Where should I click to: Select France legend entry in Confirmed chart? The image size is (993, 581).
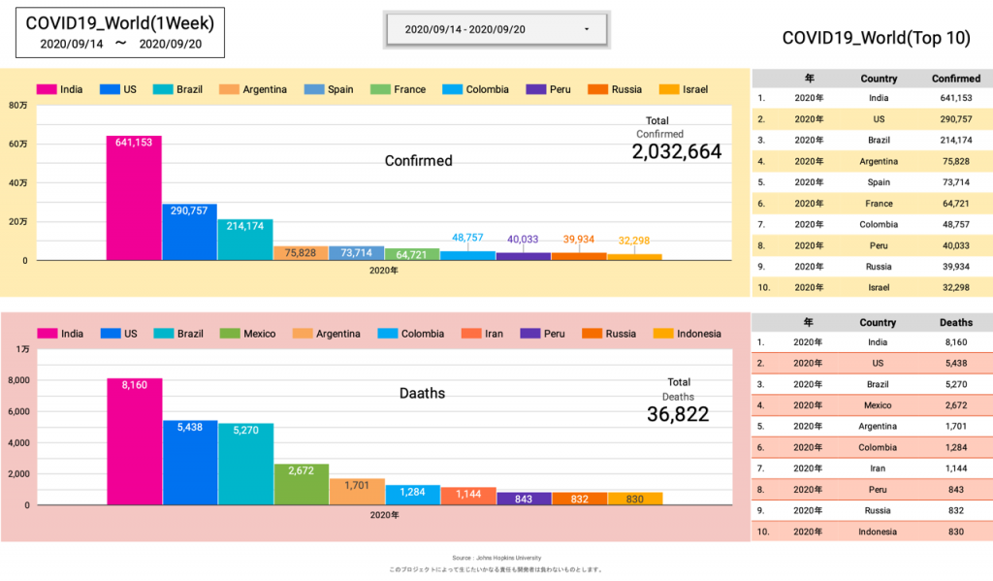(399, 89)
